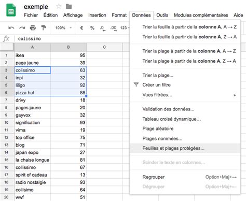
Task: Open the move to folder icon
Action: tap(69, 7)
